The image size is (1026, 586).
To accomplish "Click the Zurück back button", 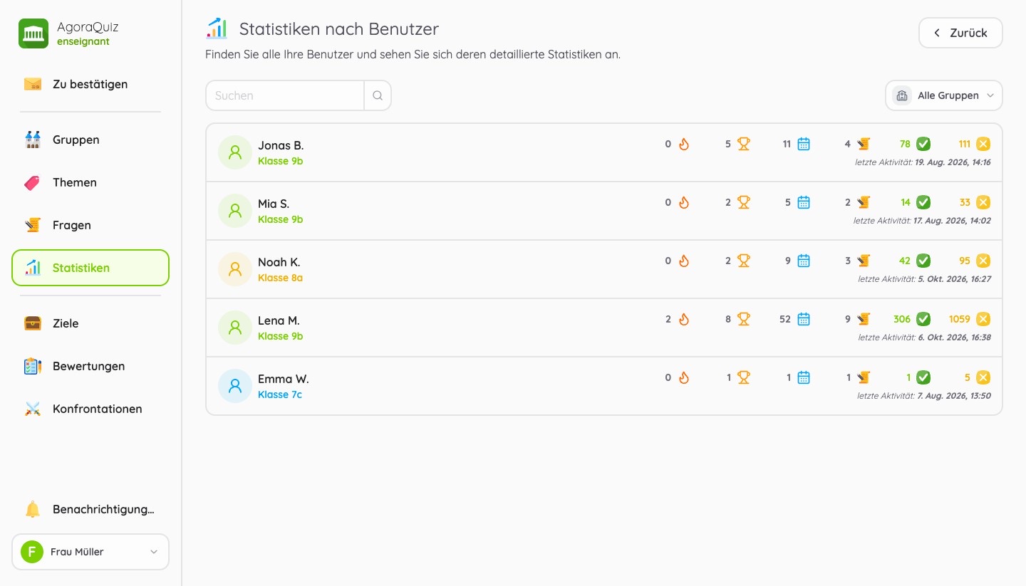I will point(960,33).
